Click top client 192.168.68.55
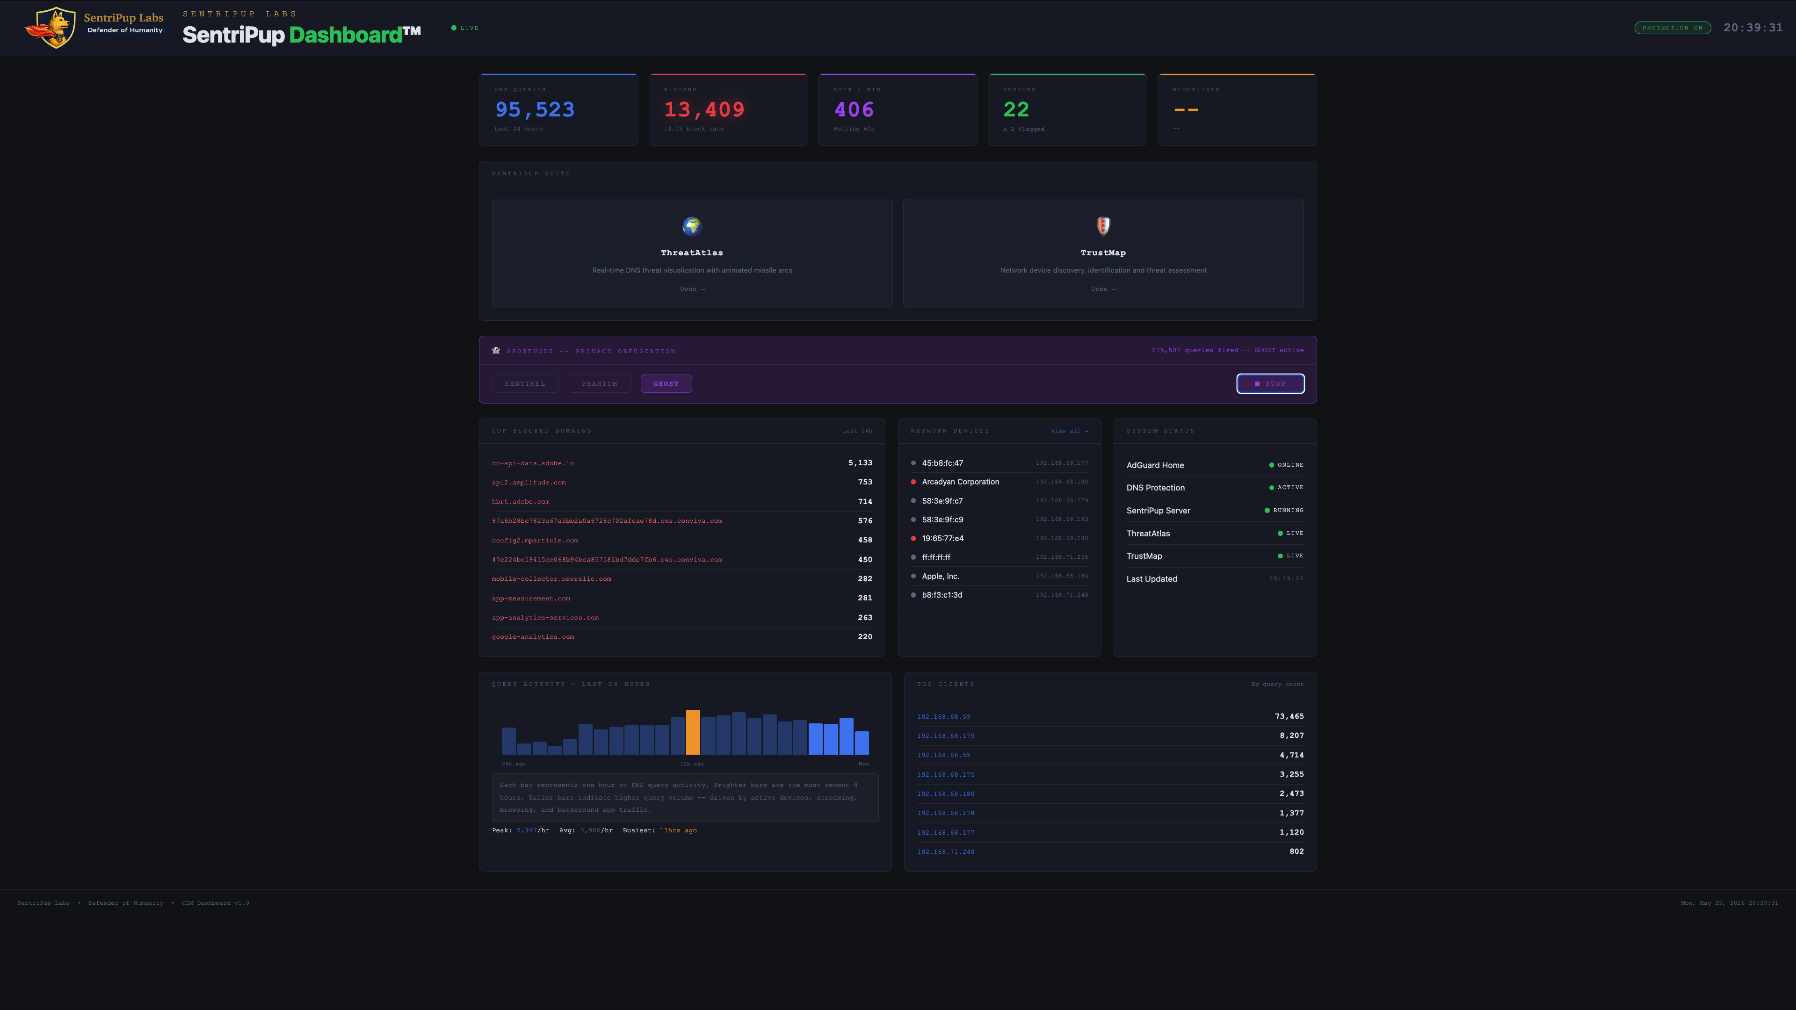Image resolution: width=1796 pixels, height=1010 pixels. (943, 755)
